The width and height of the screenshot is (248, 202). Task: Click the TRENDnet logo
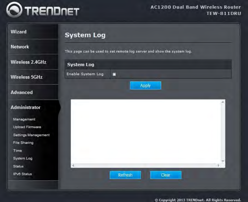[43, 10]
